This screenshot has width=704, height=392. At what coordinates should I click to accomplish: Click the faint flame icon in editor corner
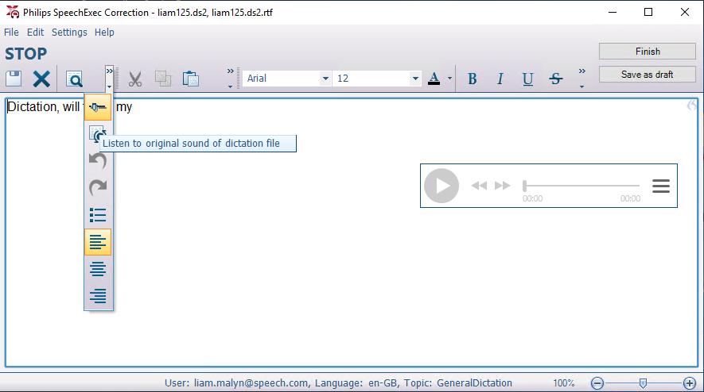point(691,105)
